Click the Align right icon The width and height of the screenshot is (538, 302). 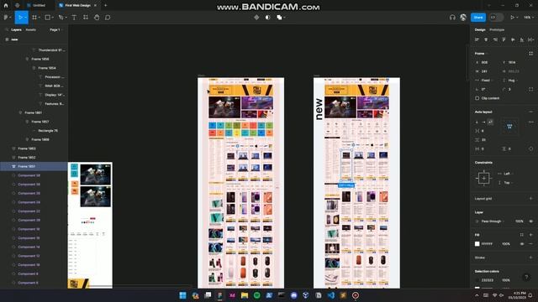tap(495, 39)
